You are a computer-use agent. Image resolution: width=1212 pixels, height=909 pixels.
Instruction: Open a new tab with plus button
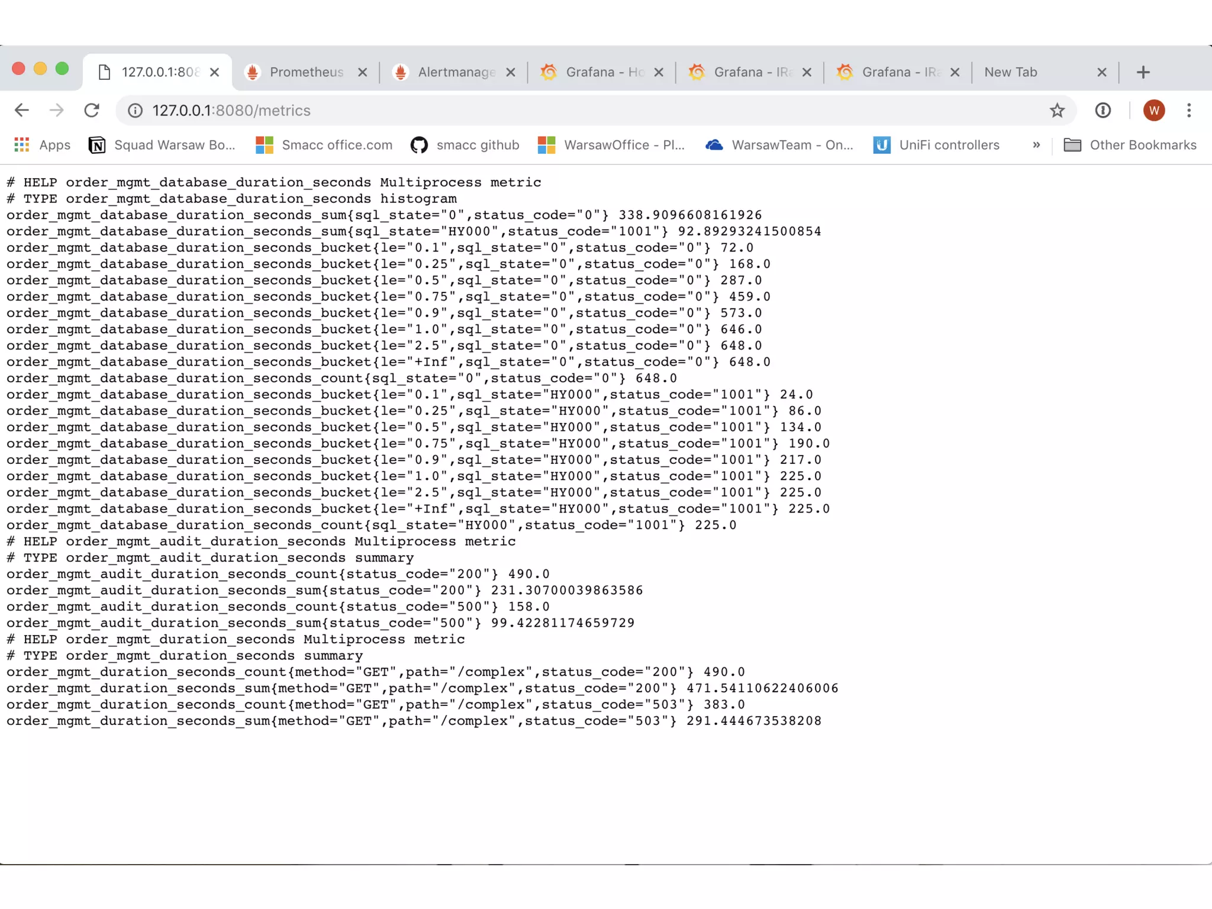[1143, 72]
